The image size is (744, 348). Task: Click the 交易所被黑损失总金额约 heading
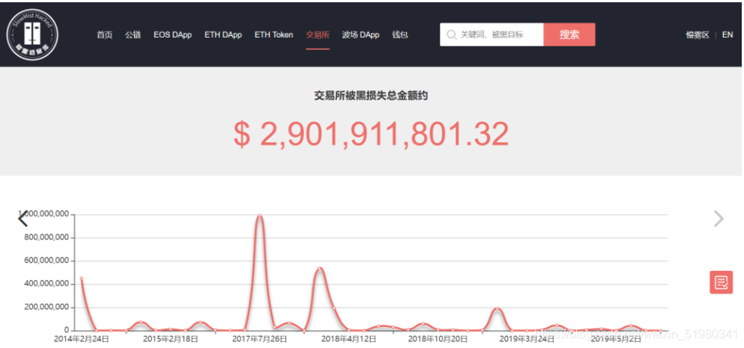click(371, 96)
